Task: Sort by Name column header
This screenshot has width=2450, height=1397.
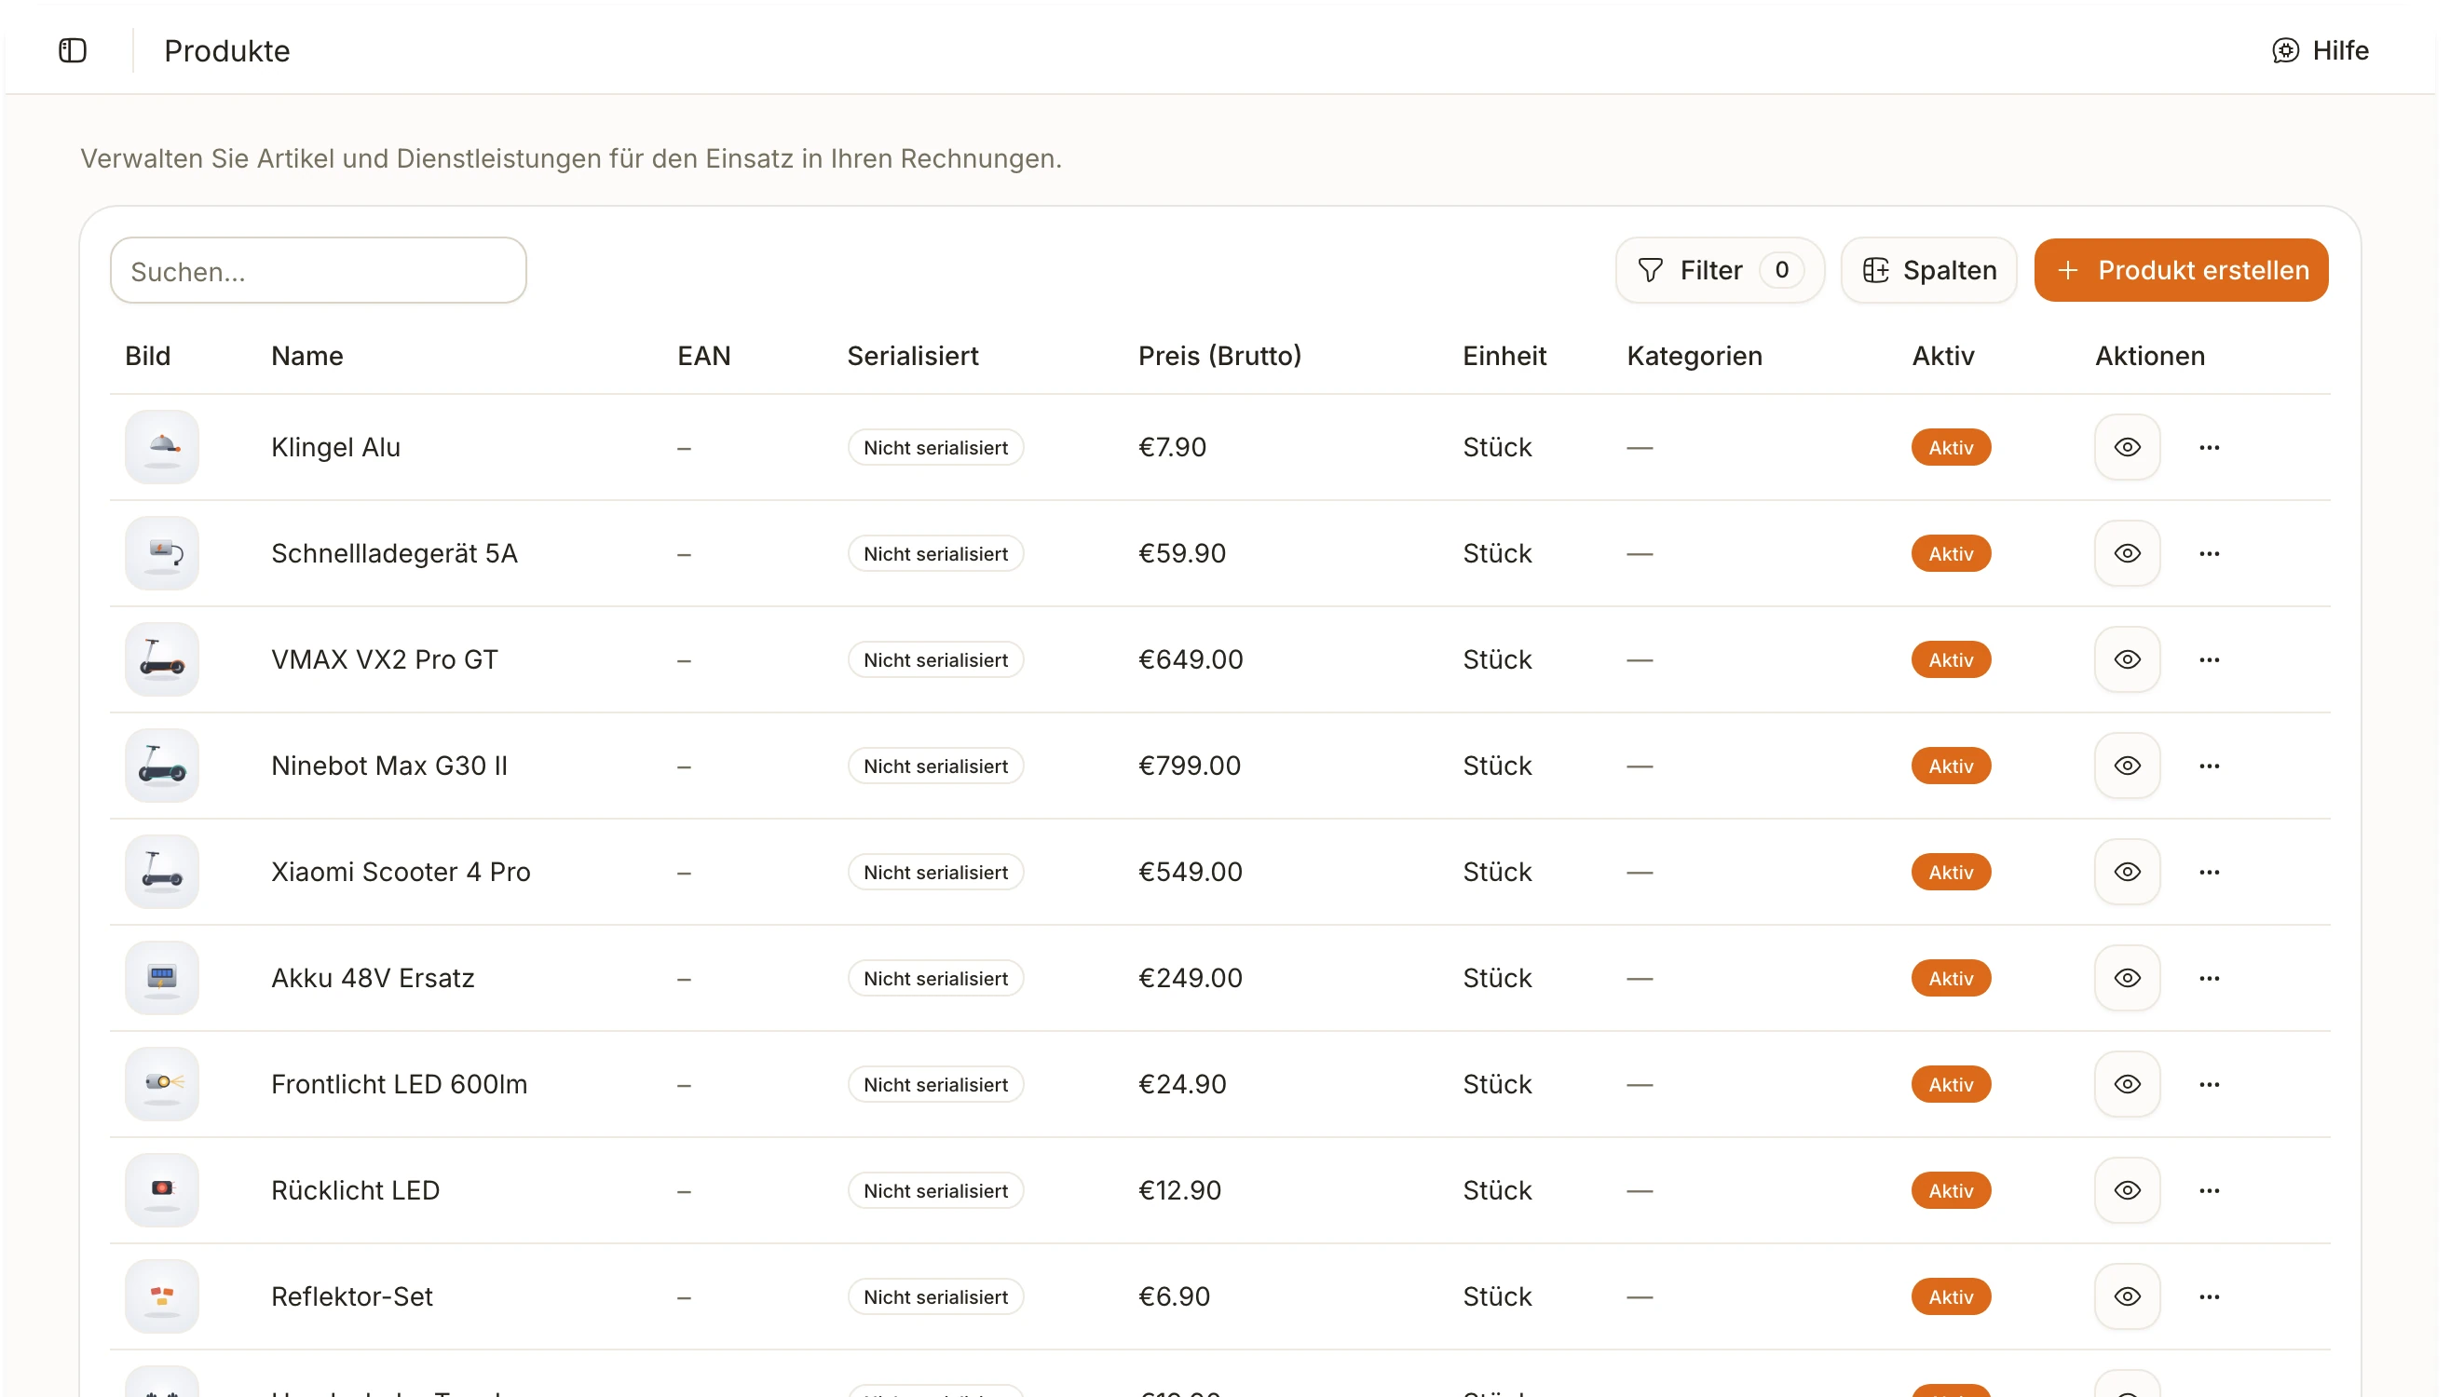Action: coord(307,356)
